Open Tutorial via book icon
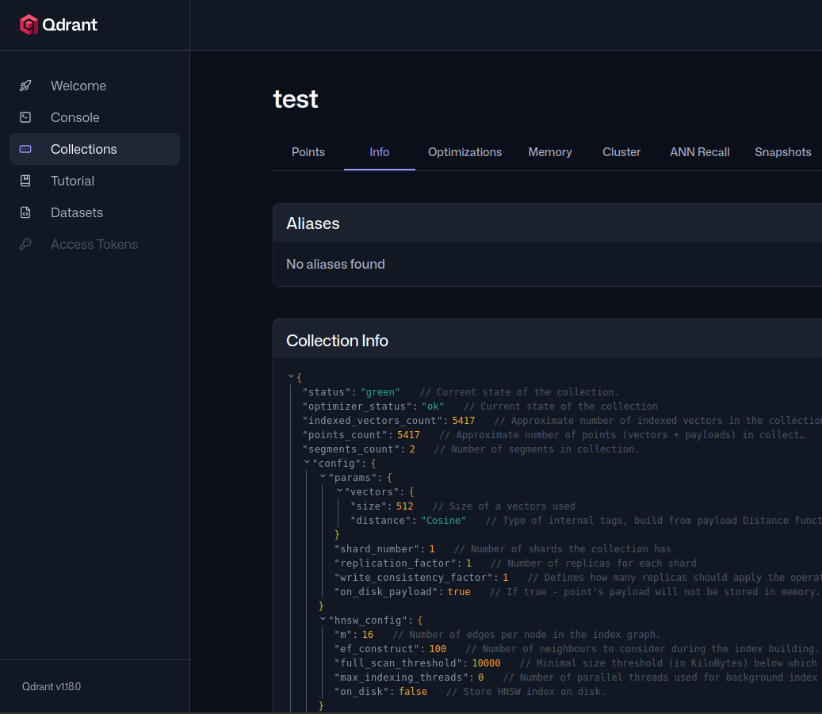 (25, 181)
